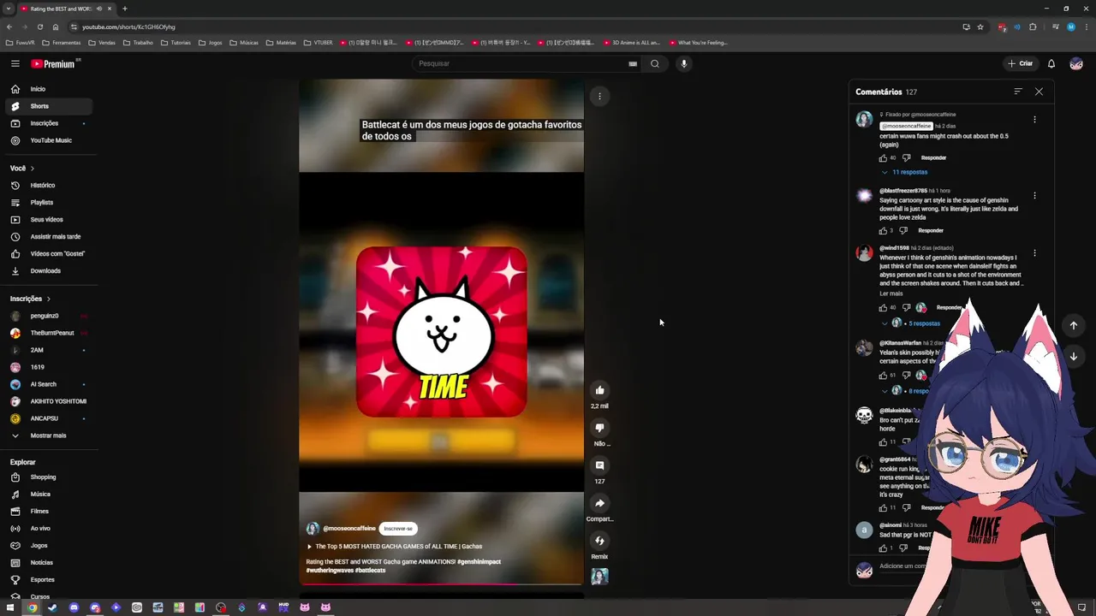1096x616 pixels.
Task: Open the Chrome extensions puzzle icon
Action: click(x=1033, y=27)
